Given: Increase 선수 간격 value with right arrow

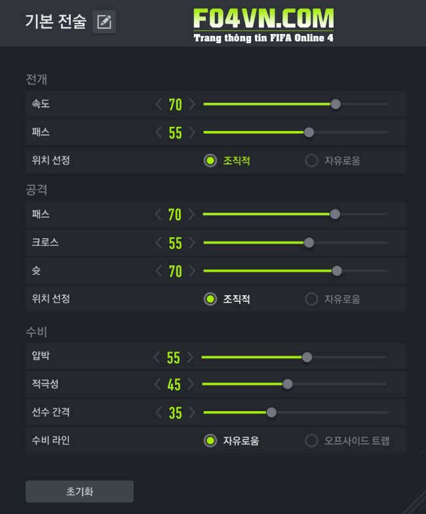Looking at the screenshot, I should click(x=192, y=413).
